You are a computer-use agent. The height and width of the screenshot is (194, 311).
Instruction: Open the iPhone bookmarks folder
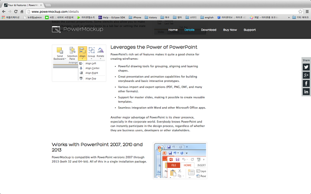[135, 17]
